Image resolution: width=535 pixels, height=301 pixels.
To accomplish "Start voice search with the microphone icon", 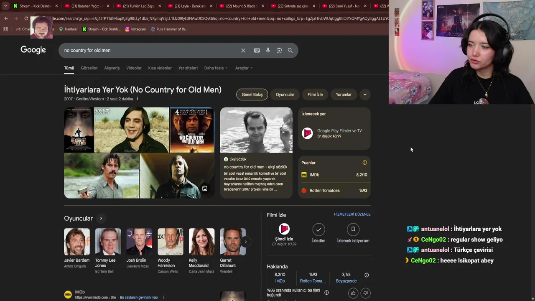I will point(268,51).
